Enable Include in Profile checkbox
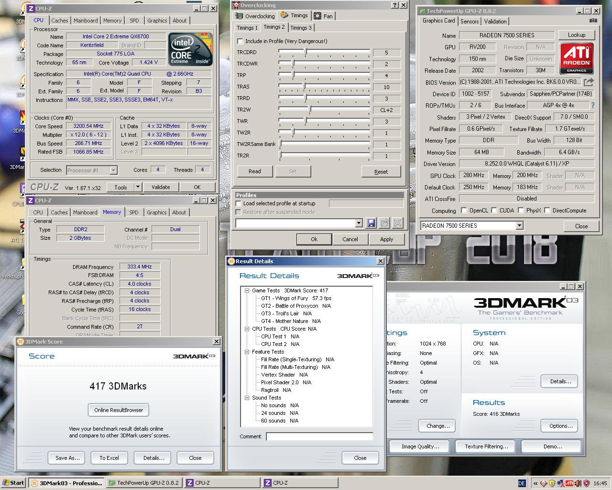Screen dimensions: 612x490 [x=240, y=41]
